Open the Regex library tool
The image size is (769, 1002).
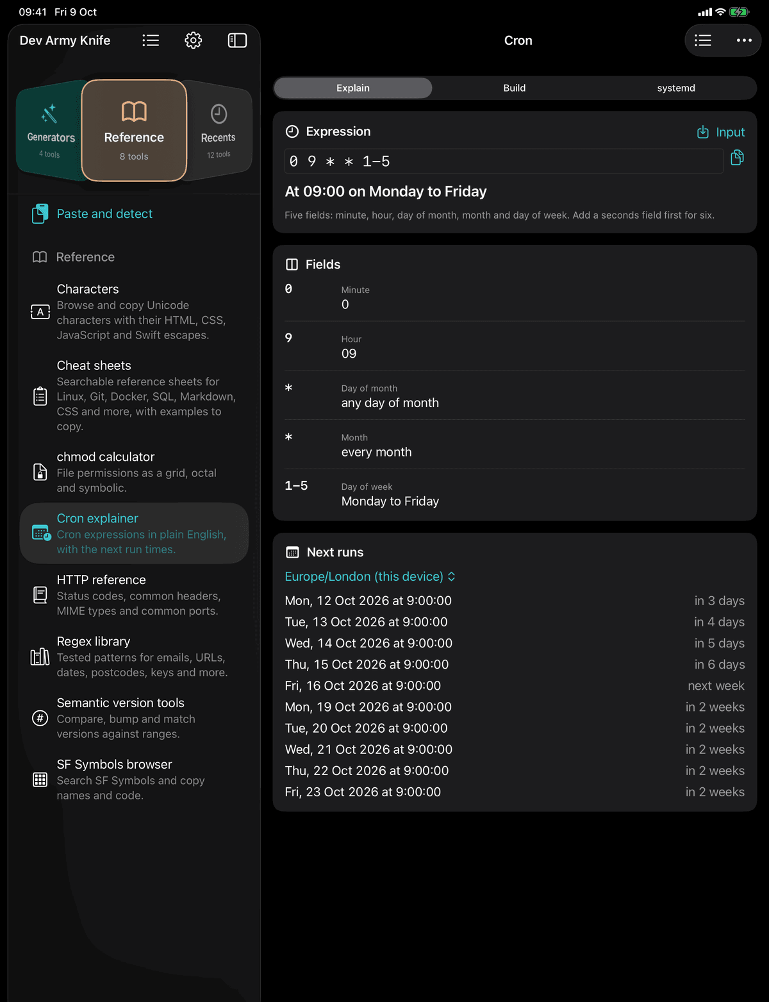(135, 656)
